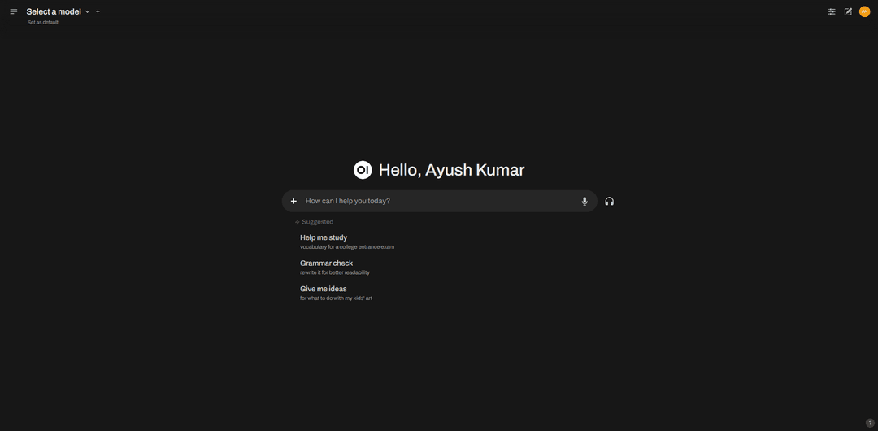Choose the Help me study suggestion
The image size is (878, 431).
pyautogui.click(x=324, y=237)
